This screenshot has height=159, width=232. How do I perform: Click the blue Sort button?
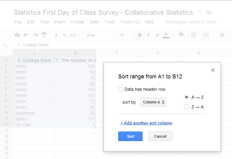[130, 136]
